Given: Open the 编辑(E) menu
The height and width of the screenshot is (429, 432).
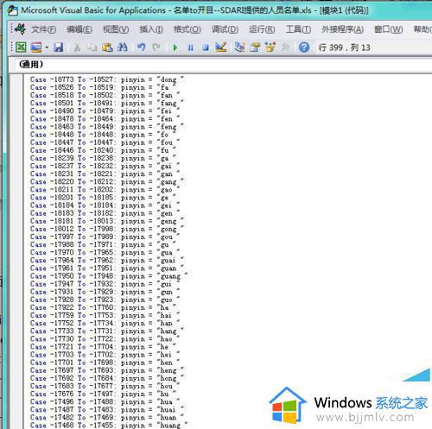Looking at the screenshot, I should [79, 29].
